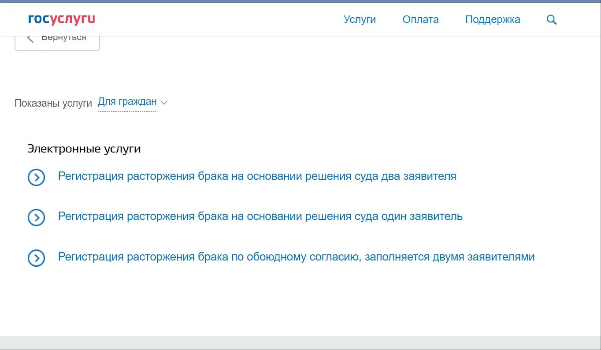This screenshot has height=350, width=601.
Task: Click the 'Электронные услуги' heading
Action: (84, 149)
